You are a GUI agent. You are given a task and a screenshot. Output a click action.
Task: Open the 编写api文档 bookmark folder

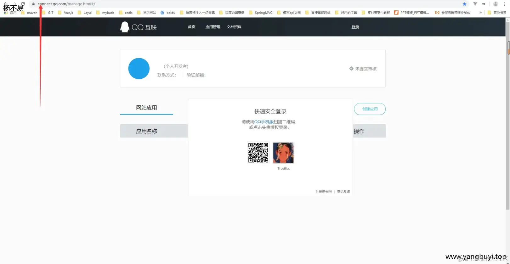pos(289,13)
